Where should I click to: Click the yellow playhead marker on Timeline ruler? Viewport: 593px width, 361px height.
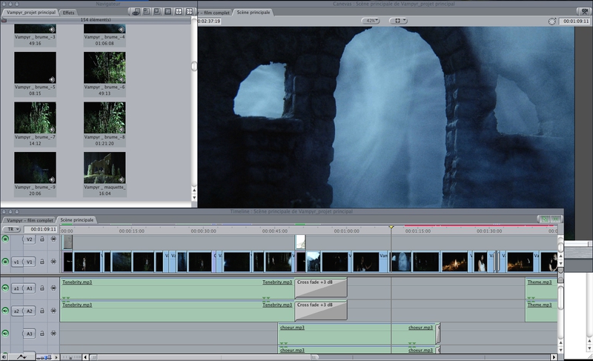point(391,227)
